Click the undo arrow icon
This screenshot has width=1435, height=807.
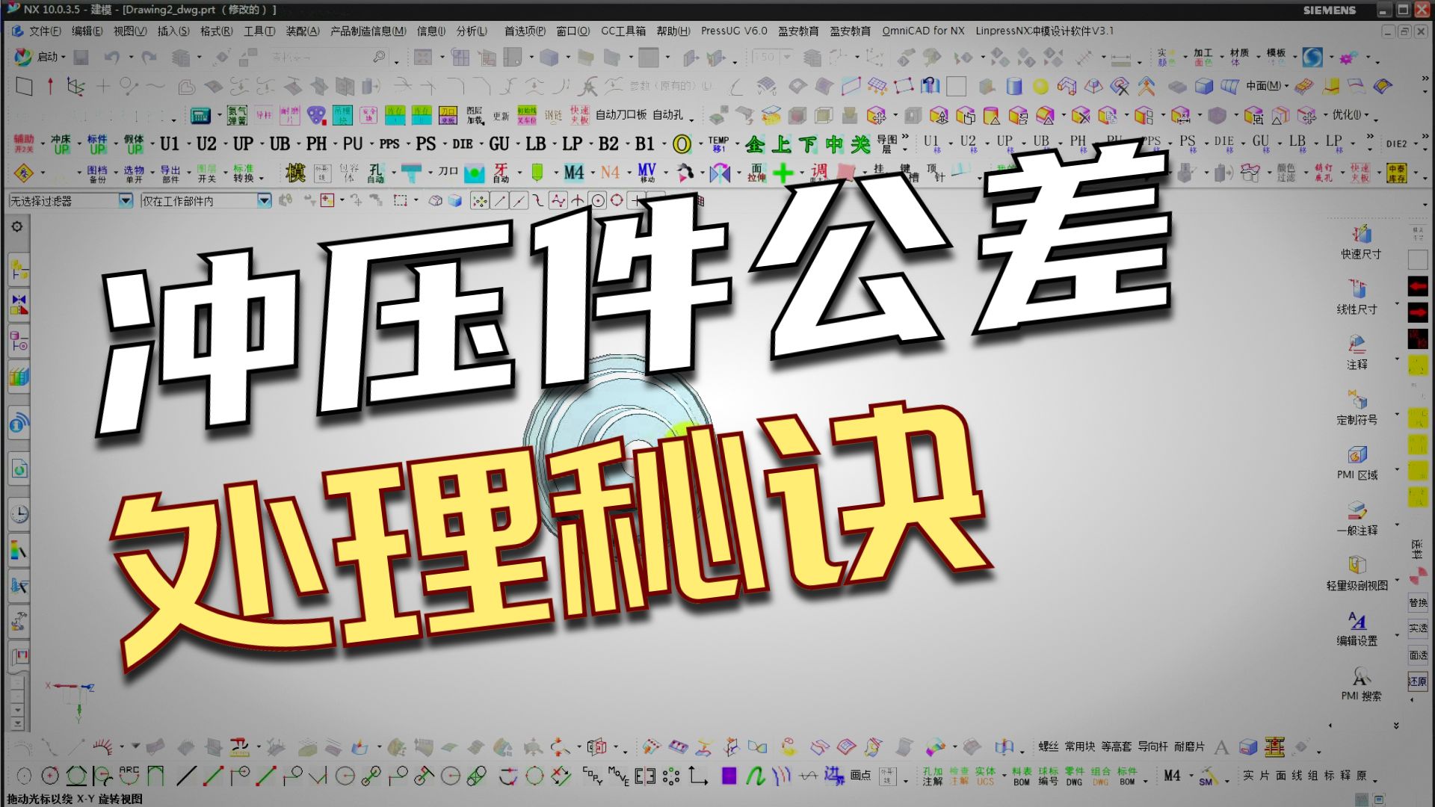(x=112, y=57)
